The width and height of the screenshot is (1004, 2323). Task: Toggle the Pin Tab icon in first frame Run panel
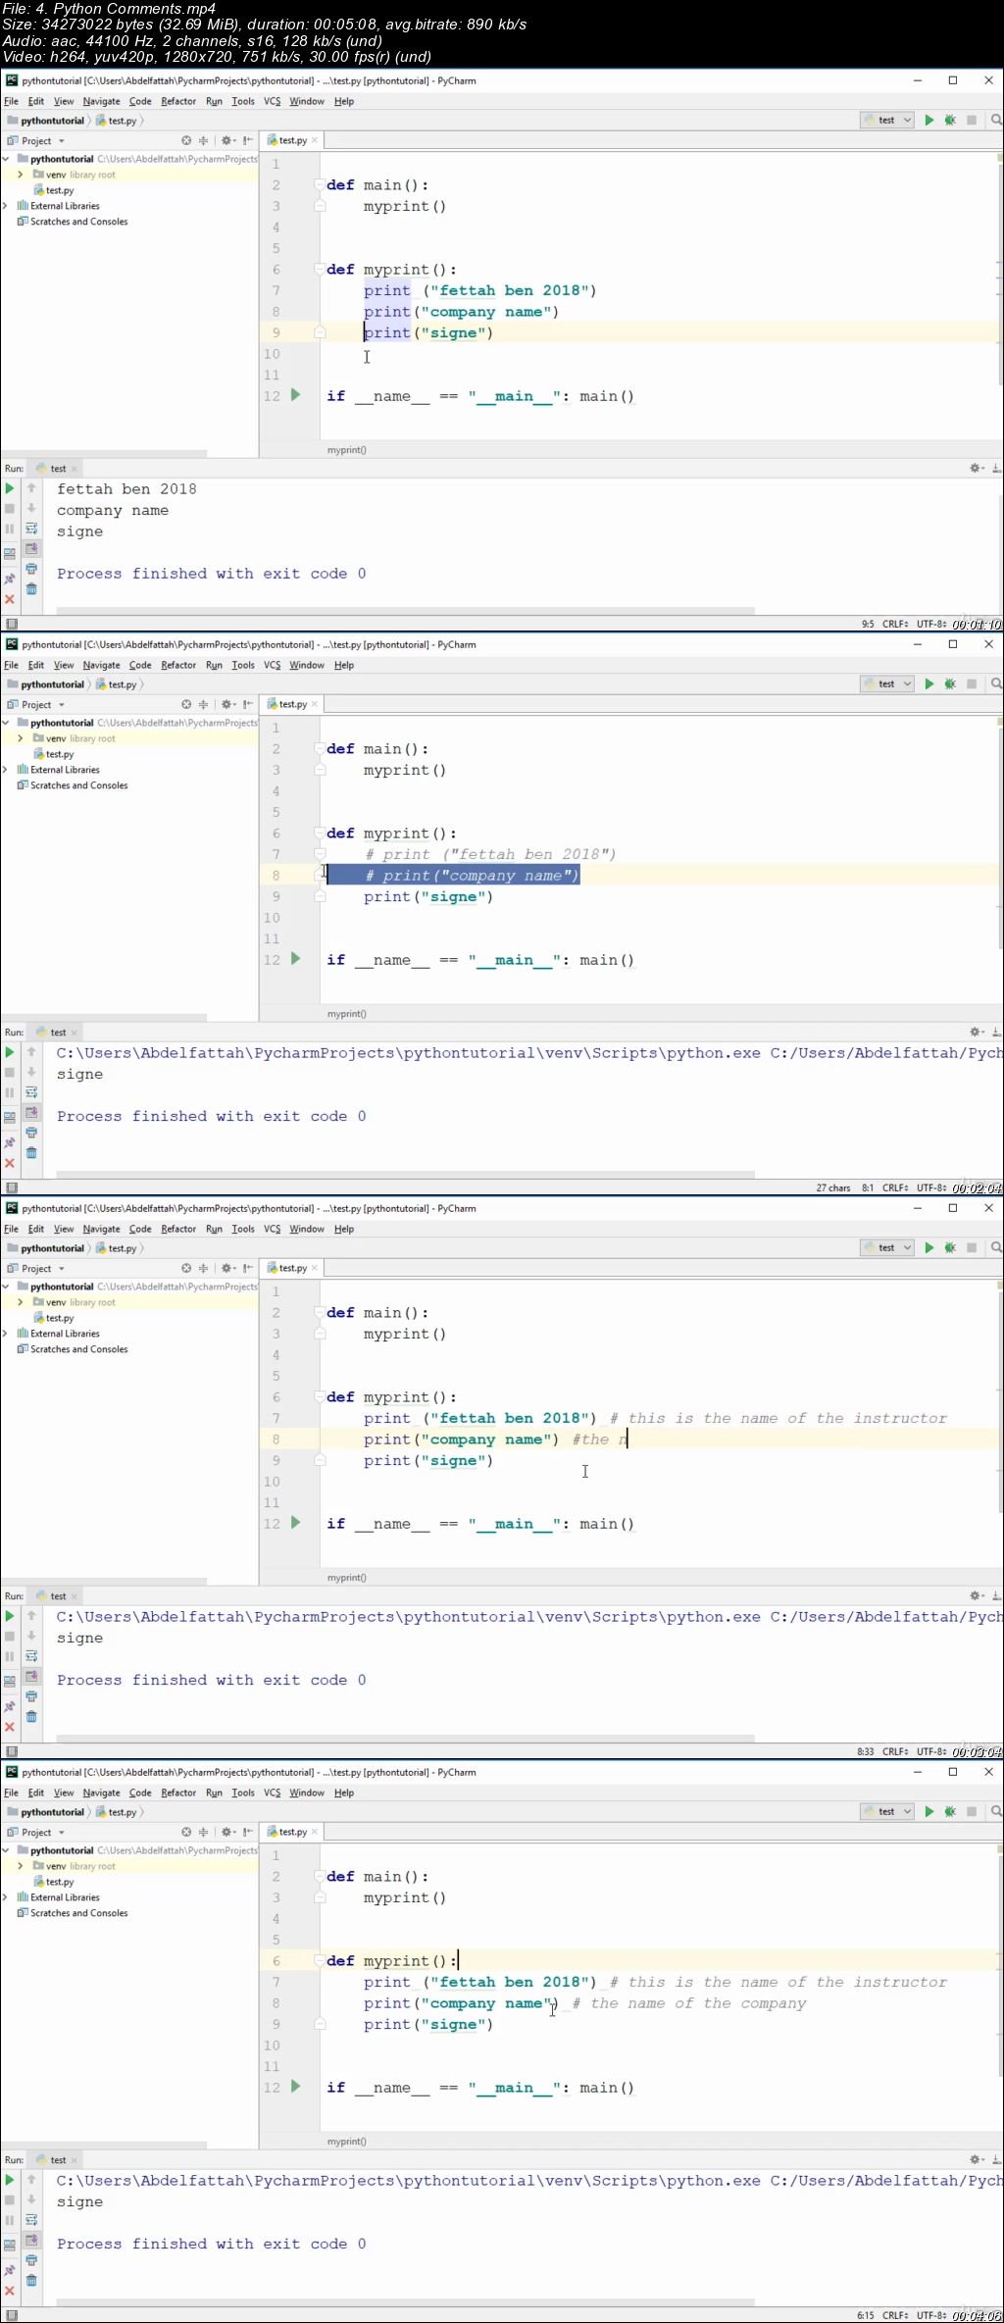click(x=10, y=580)
